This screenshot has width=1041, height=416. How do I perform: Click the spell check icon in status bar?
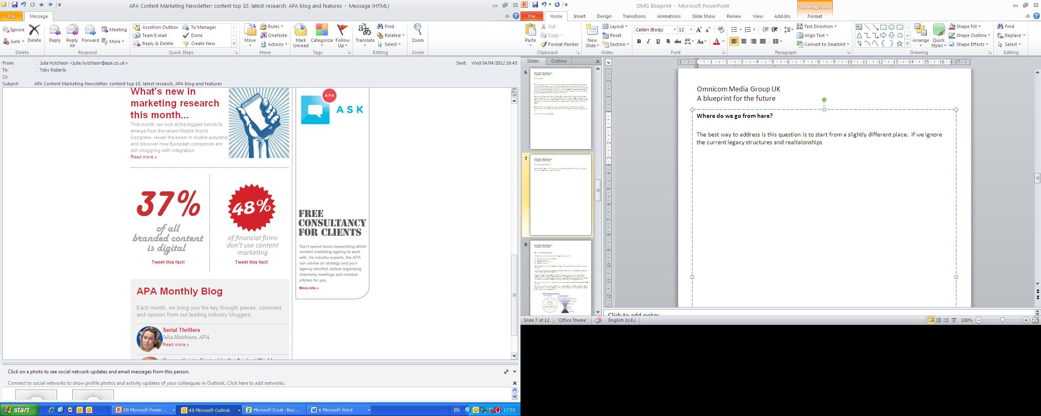(x=598, y=320)
